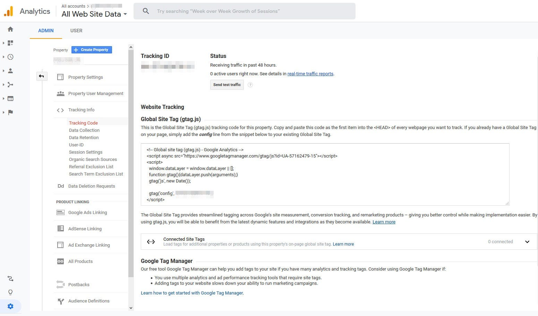Click the All Products link icon
This screenshot has height=316, width=538.
[x=60, y=261]
